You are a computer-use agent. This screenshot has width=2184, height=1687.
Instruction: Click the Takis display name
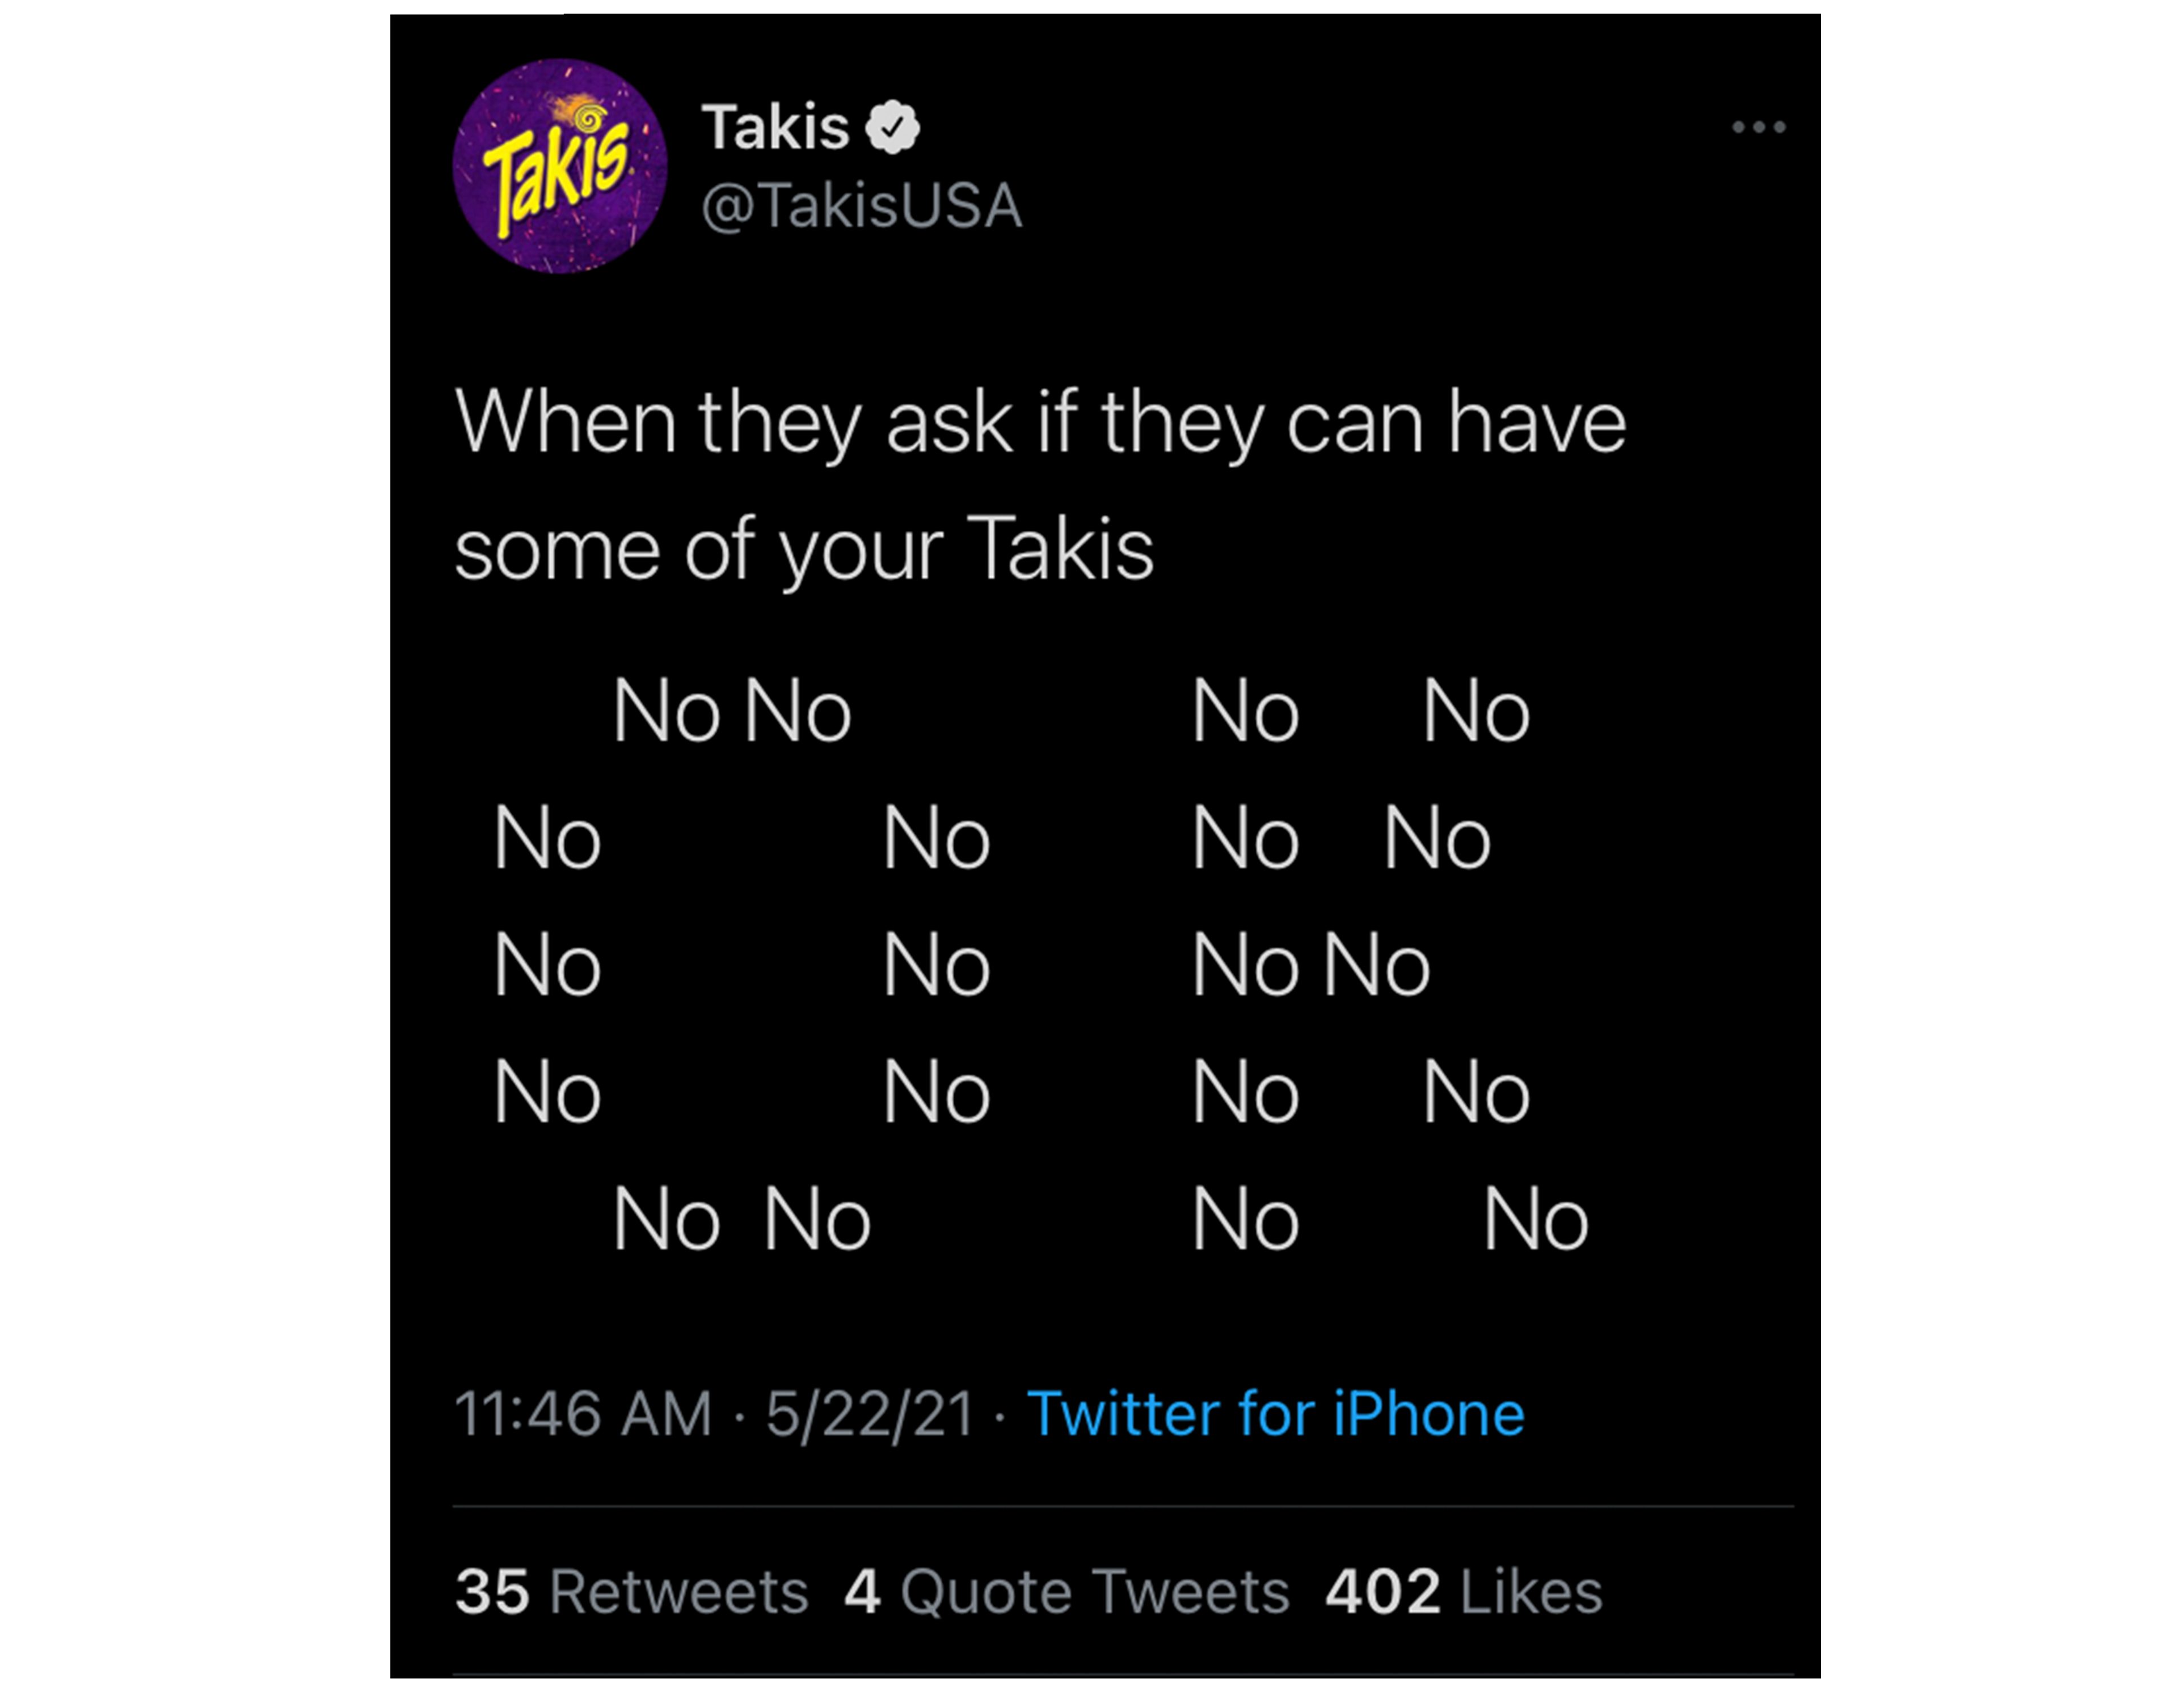776,128
